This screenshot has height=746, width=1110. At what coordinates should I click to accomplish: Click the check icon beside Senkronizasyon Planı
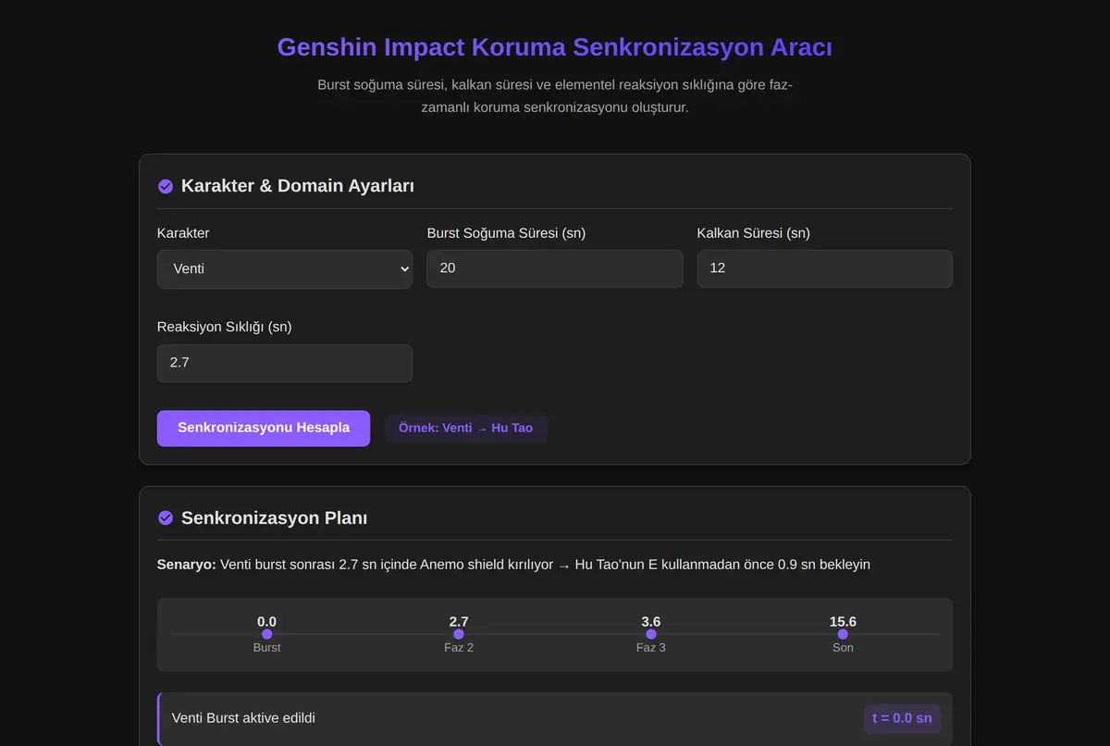(166, 518)
